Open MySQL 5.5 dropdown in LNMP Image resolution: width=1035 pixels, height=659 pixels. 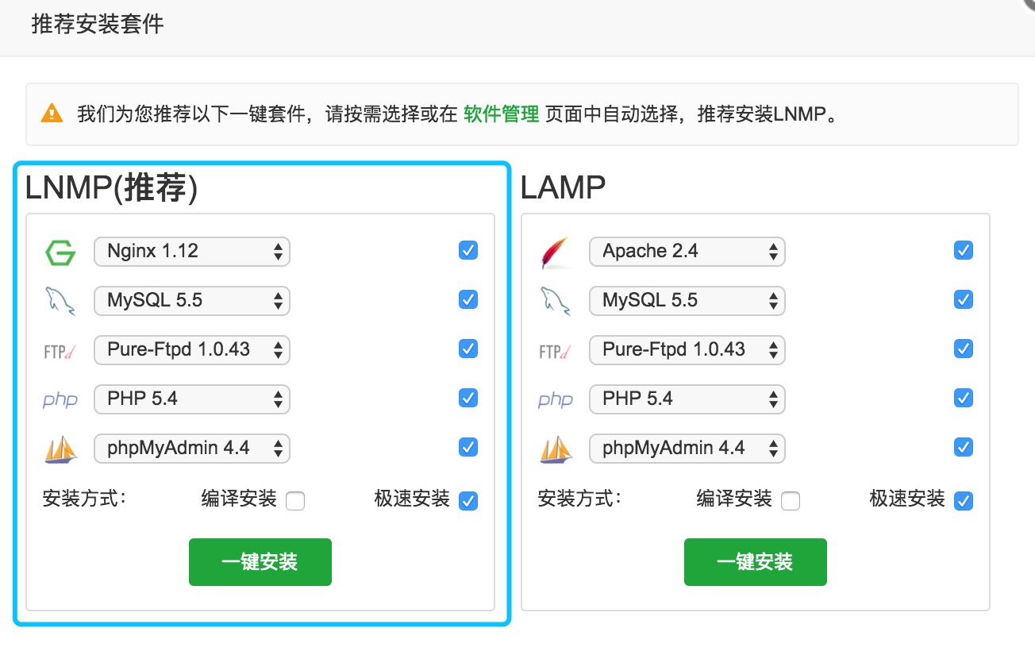point(192,301)
